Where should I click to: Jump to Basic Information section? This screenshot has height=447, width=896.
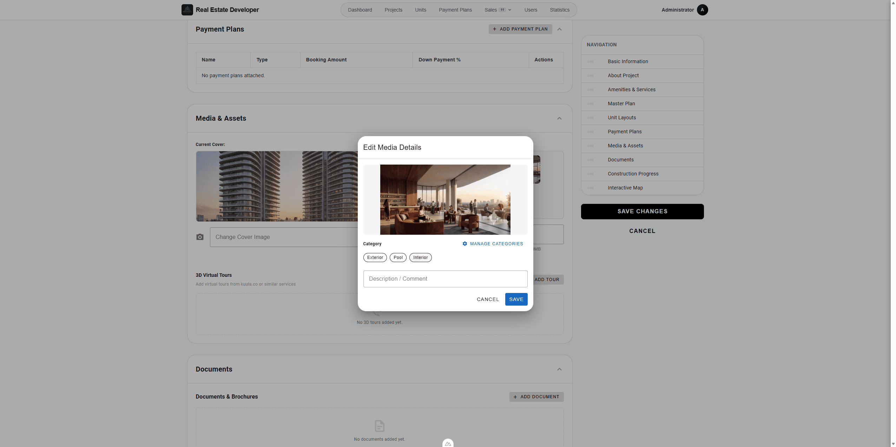642,62
